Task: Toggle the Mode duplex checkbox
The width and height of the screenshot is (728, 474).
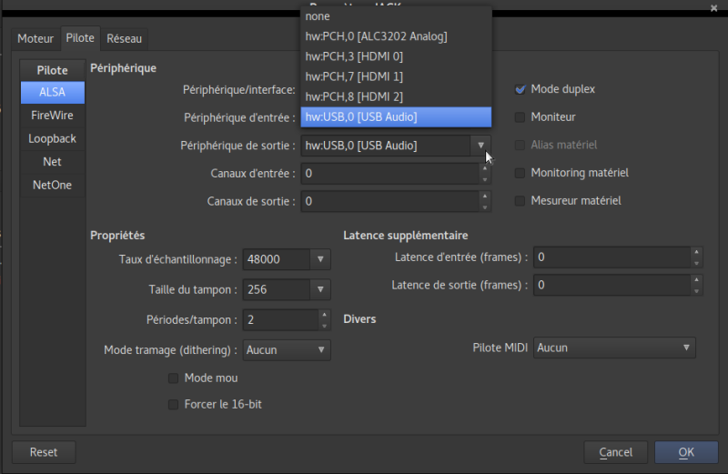Action: pos(521,89)
